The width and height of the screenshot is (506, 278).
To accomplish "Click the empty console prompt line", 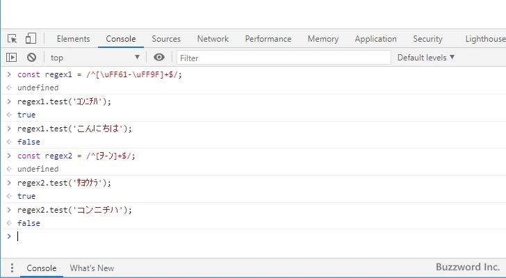I will pyautogui.click(x=209, y=236).
